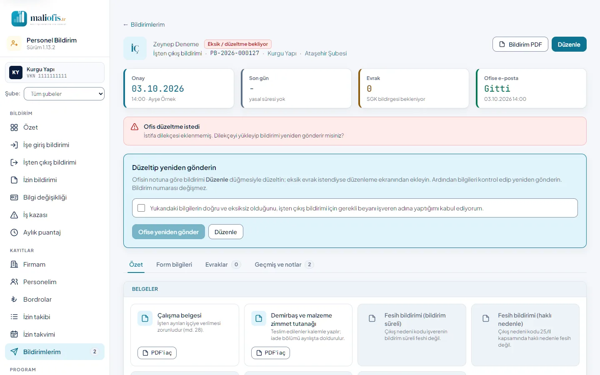The height and width of the screenshot is (375, 600).
Task: Click the İzin takvimi calendar icon
Action: coord(14,335)
